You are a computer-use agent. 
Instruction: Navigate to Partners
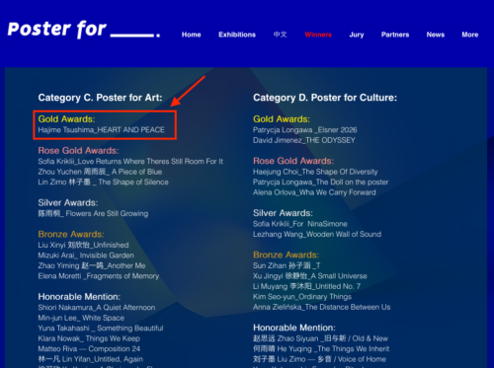[x=395, y=35]
